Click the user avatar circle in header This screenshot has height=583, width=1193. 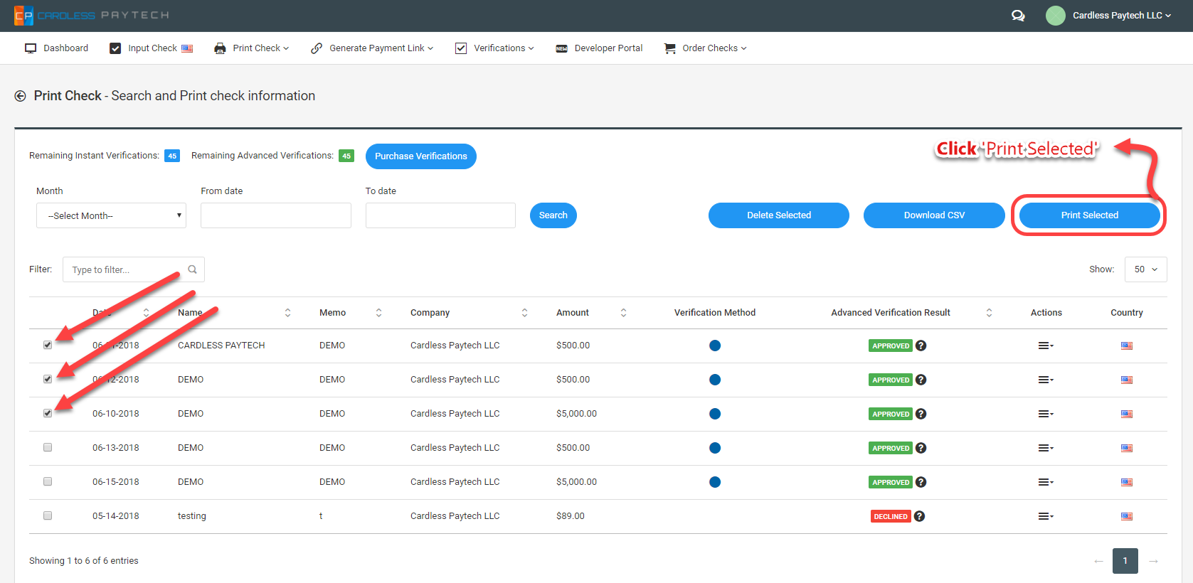click(1056, 16)
